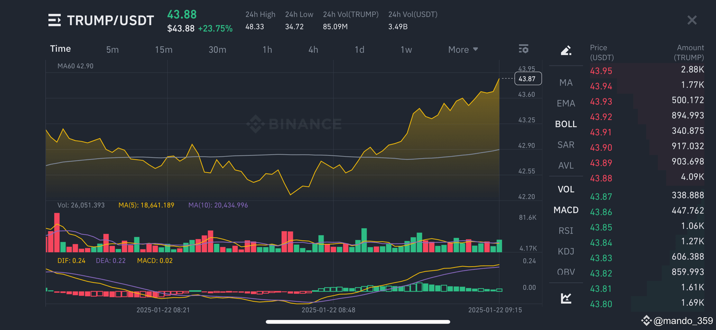Open the chart analysis icon below OBV
The height and width of the screenshot is (330, 716).
566,298
